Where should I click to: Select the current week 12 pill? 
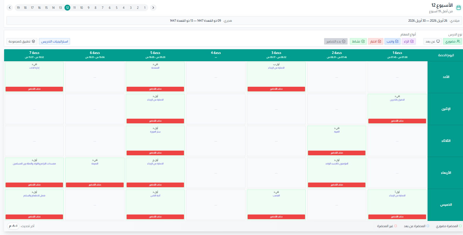67,8
